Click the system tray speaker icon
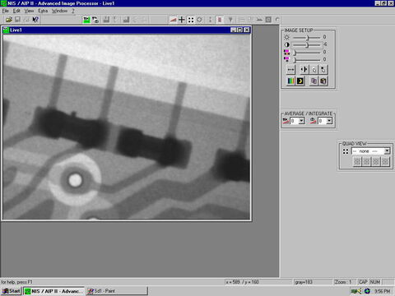The width and height of the screenshot is (395, 296). 360,291
